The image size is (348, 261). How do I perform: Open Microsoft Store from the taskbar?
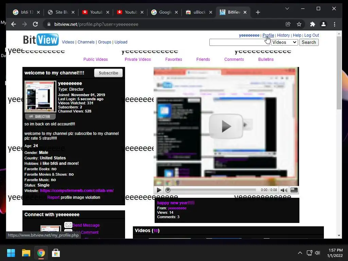[56, 253]
